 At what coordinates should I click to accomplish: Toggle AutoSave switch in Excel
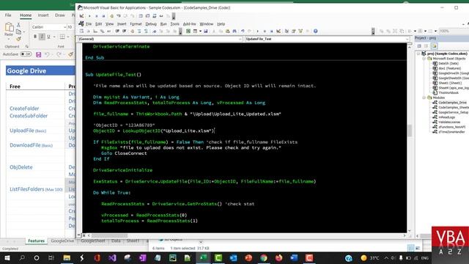(x=26, y=54)
